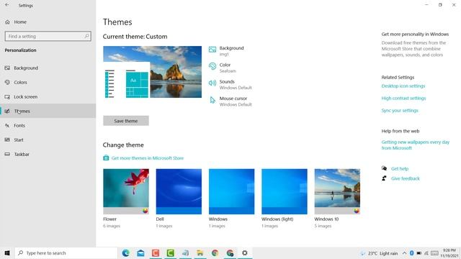Open the Mail app from the taskbar
Viewport: 461px width, 259px height.
(x=140, y=253)
